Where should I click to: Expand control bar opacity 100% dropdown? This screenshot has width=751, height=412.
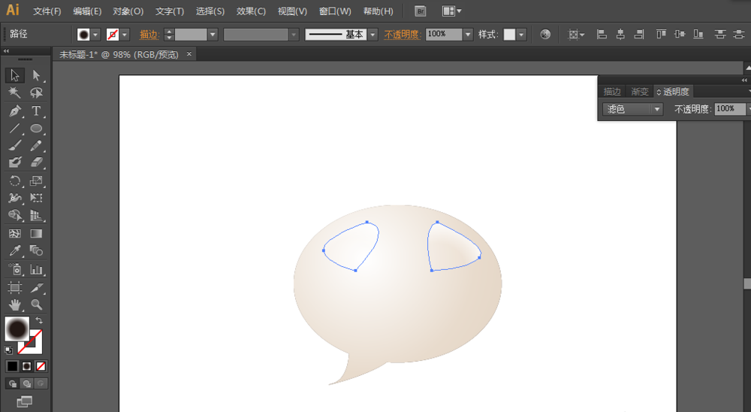[468, 35]
